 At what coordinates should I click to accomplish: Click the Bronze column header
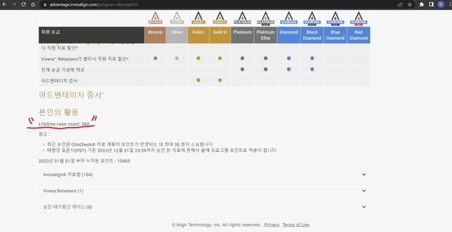(155, 35)
